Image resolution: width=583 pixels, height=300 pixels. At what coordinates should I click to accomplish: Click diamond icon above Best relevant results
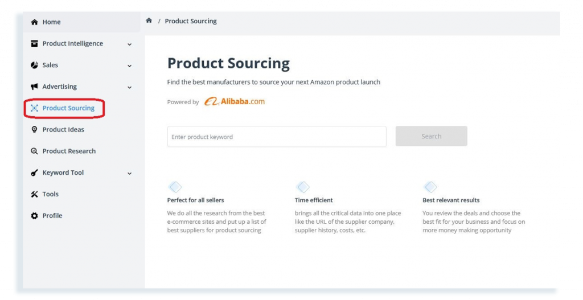pos(430,187)
